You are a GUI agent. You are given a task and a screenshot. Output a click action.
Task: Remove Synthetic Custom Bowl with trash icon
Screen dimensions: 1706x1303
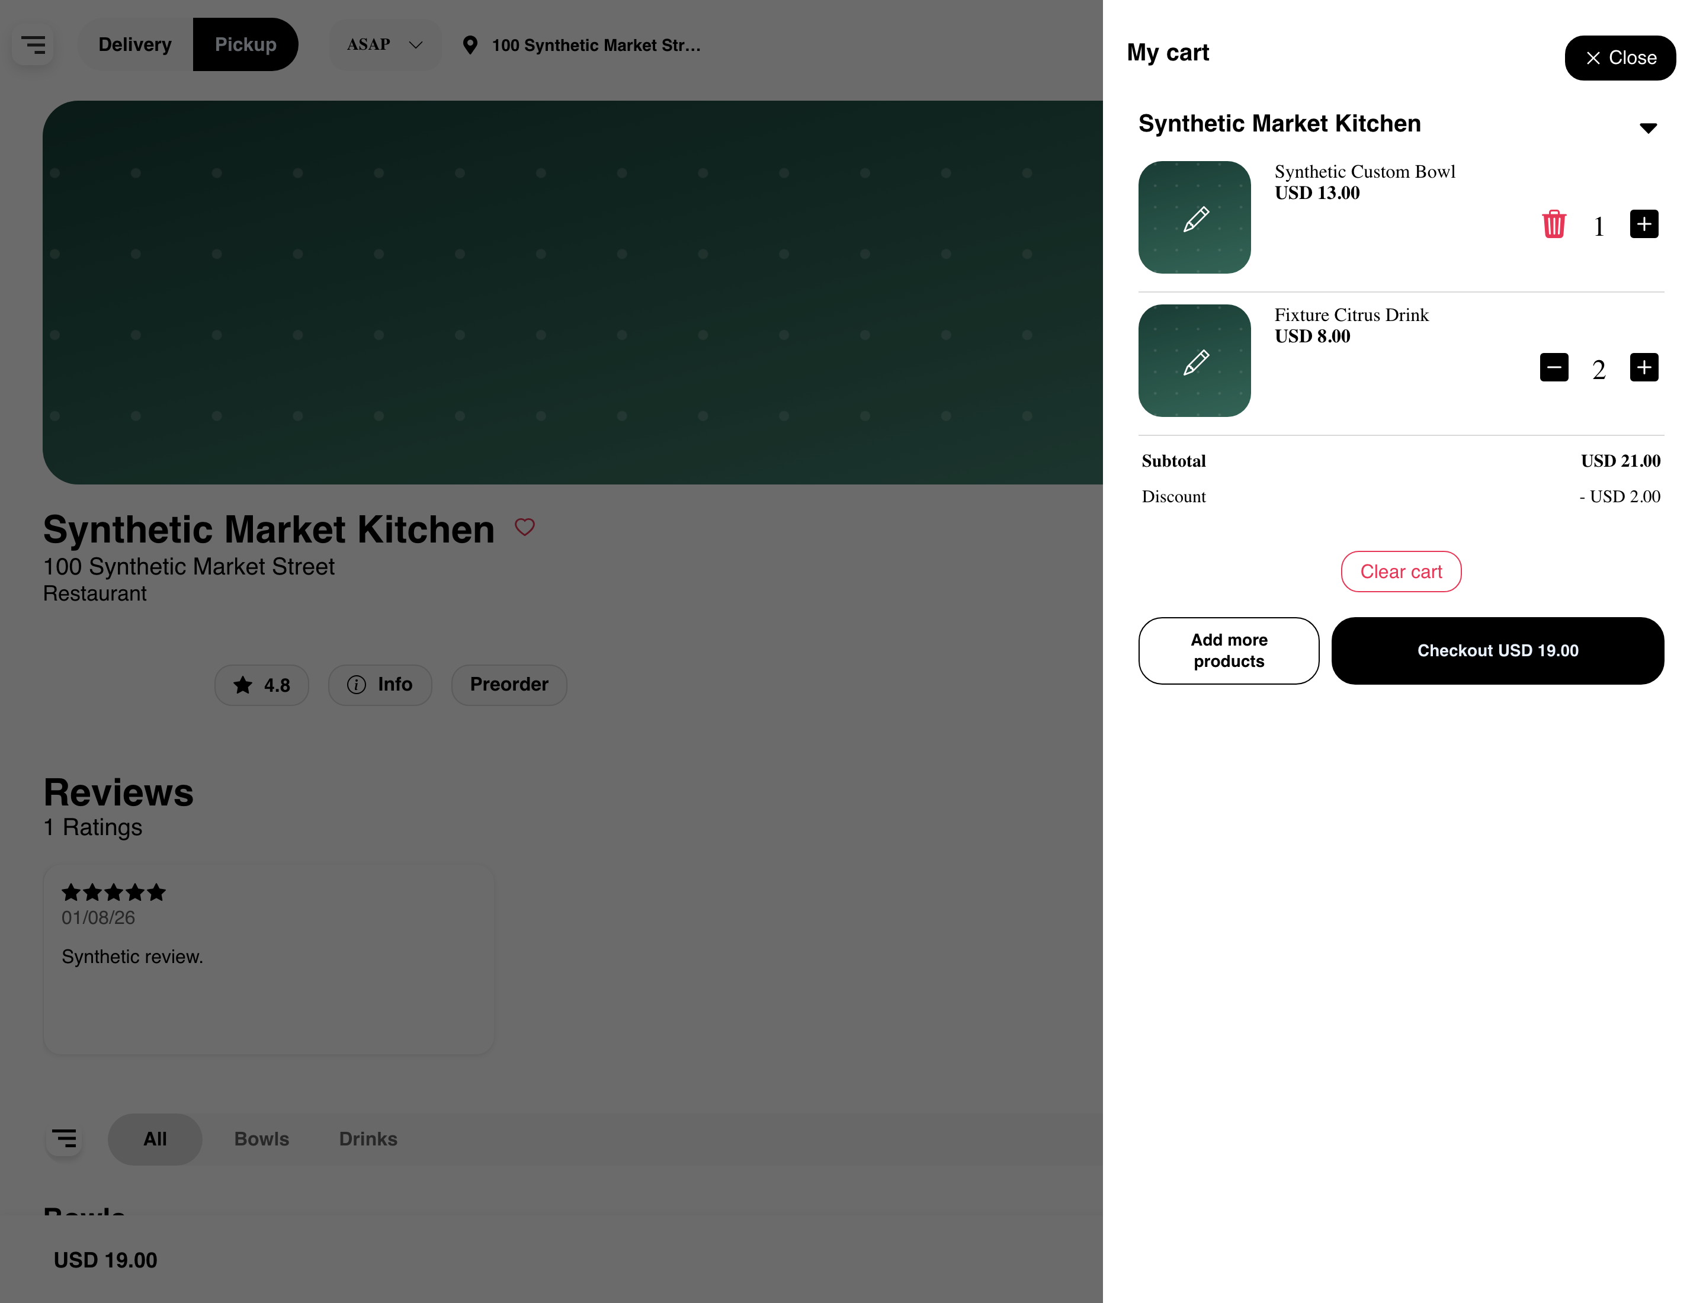pyautogui.click(x=1553, y=224)
